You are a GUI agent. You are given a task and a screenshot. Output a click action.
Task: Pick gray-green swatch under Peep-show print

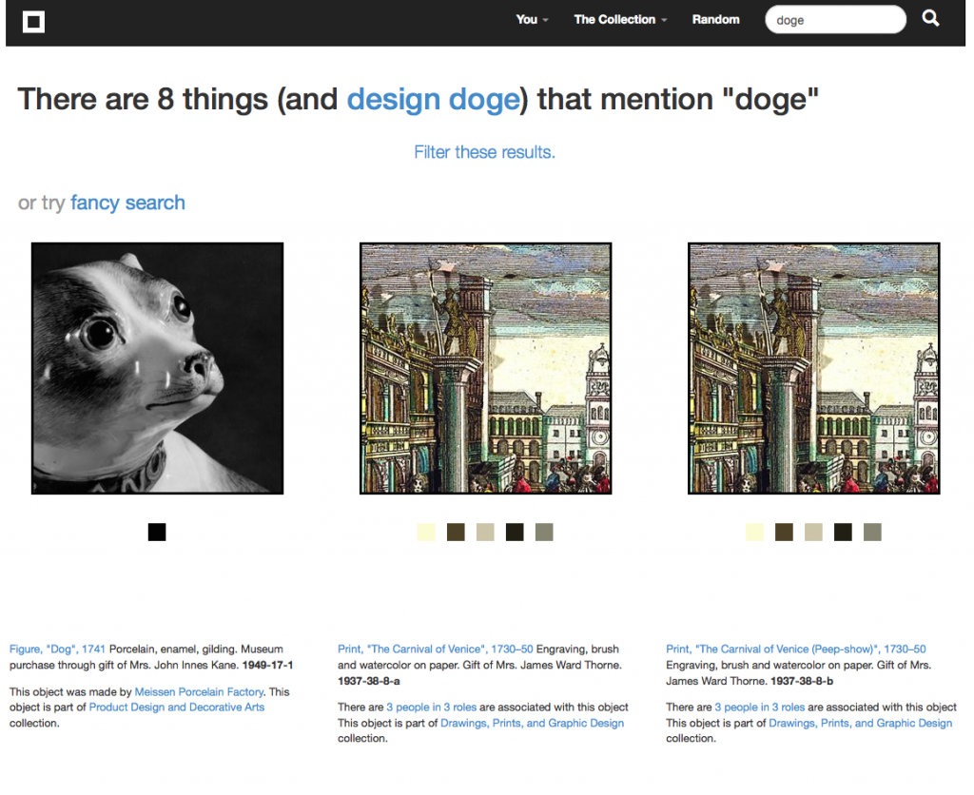[872, 533]
